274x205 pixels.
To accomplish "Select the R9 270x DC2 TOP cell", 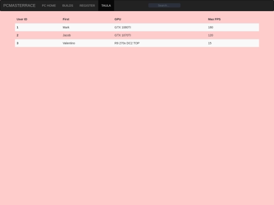I will point(127,43).
